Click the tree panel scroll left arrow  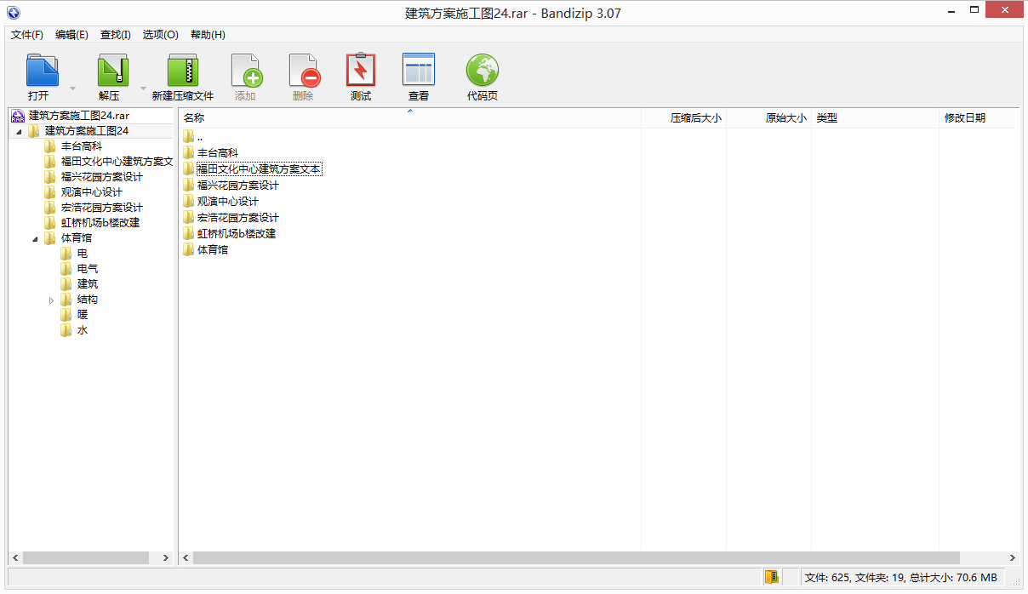tap(15, 557)
